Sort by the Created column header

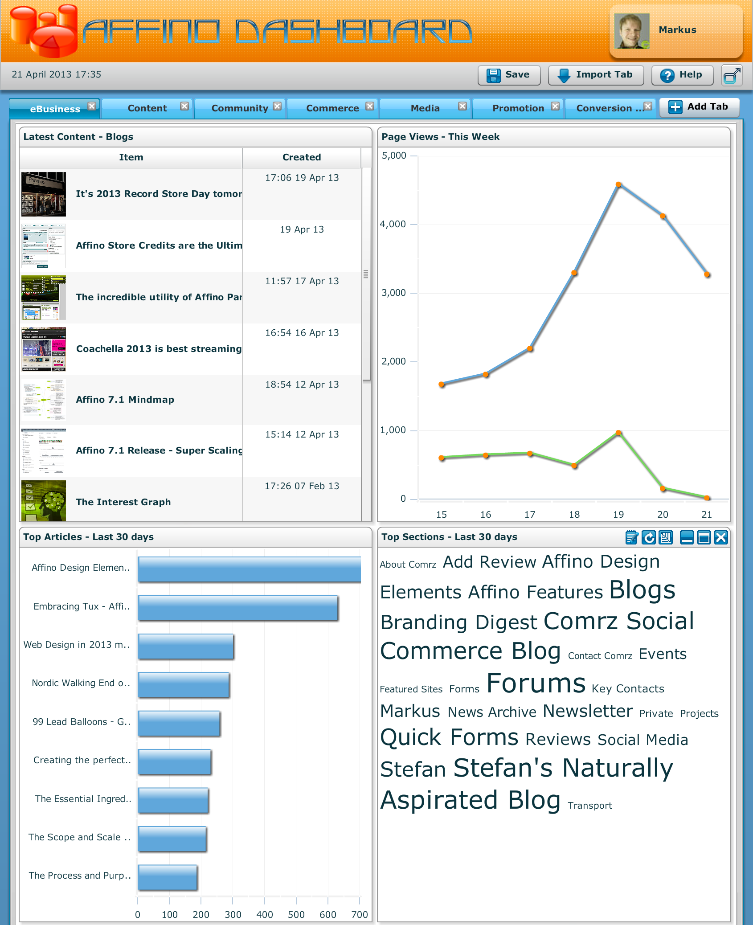[x=302, y=157]
